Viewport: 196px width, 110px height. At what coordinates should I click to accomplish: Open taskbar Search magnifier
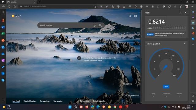(x=76, y=107)
